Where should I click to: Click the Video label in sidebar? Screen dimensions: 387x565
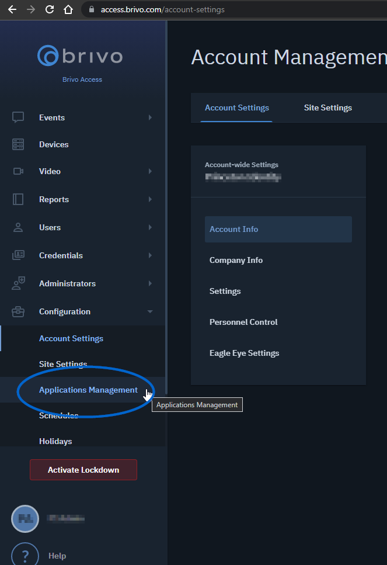50,171
